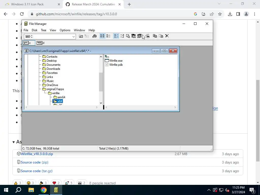Click the child window system menu icon
This screenshot has width=260, height=195.
tap(26, 51)
